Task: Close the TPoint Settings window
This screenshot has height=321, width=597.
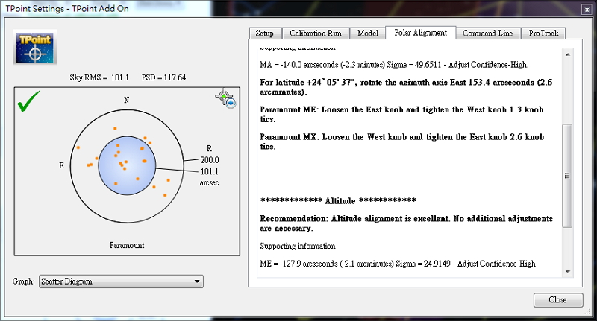Action: [x=587, y=10]
